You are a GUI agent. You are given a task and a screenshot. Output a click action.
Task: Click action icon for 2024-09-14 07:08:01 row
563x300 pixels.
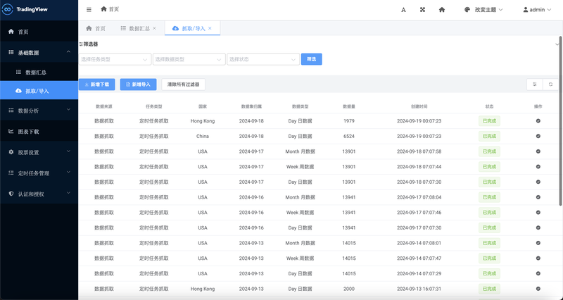coord(538,243)
